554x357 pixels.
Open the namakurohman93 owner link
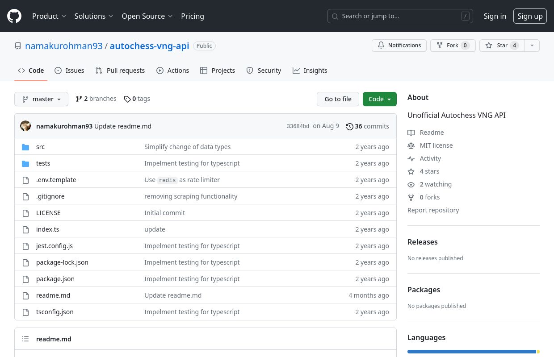pos(64,46)
